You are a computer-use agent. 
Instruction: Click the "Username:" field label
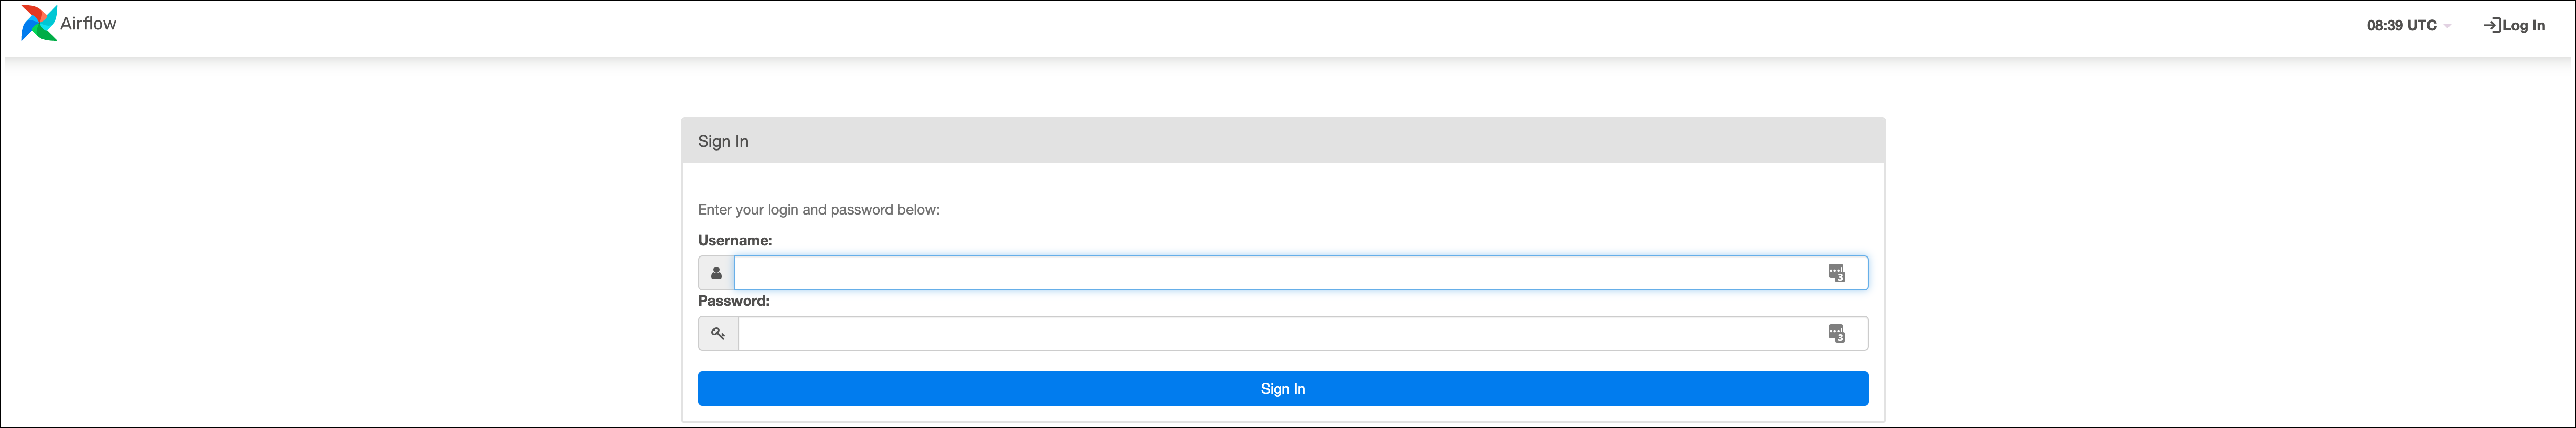[x=735, y=240]
